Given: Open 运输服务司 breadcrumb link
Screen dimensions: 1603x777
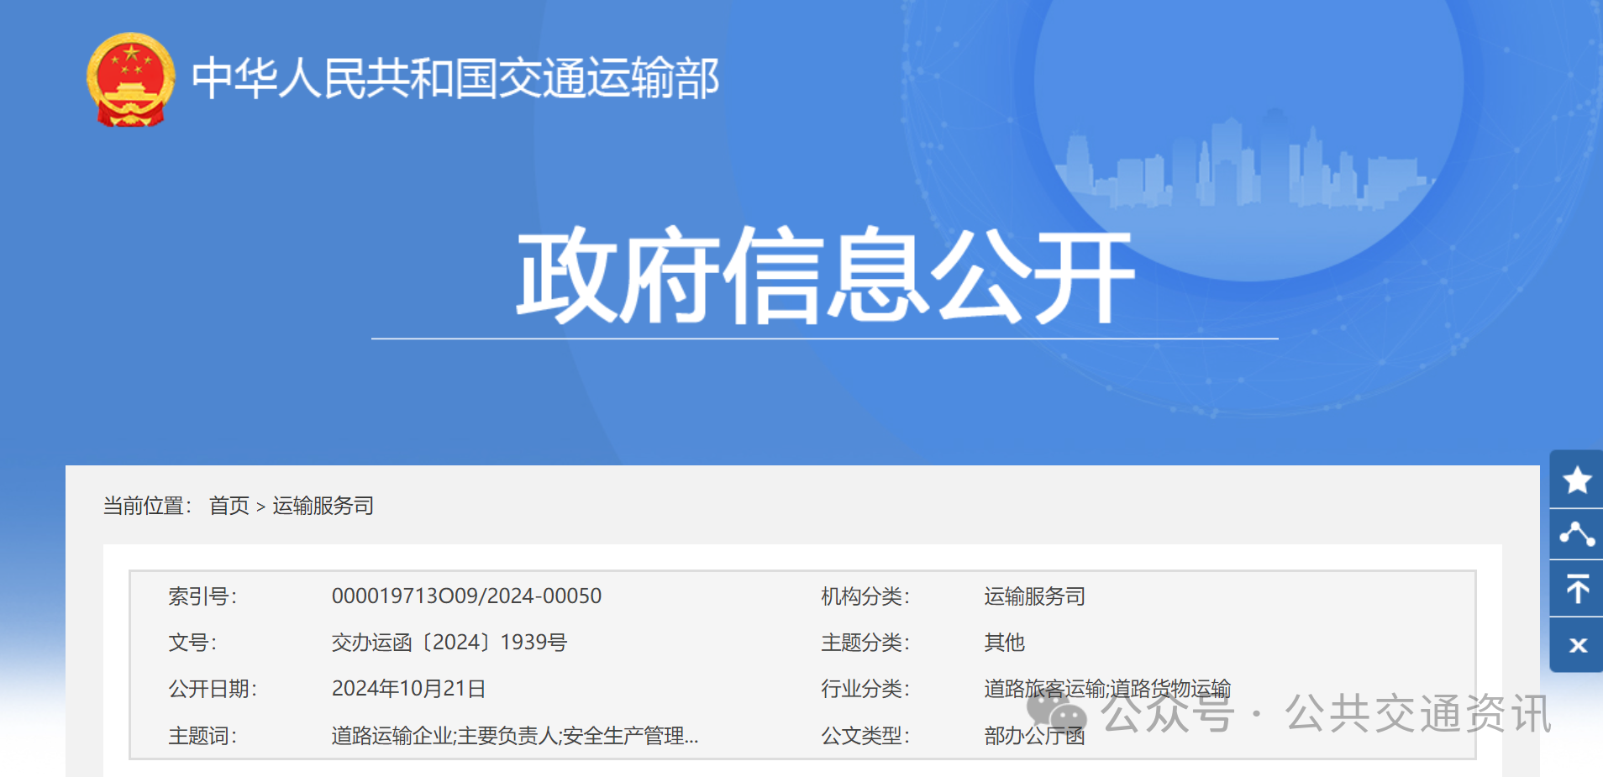Looking at the screenshot, I should click(x=323, y=506).
